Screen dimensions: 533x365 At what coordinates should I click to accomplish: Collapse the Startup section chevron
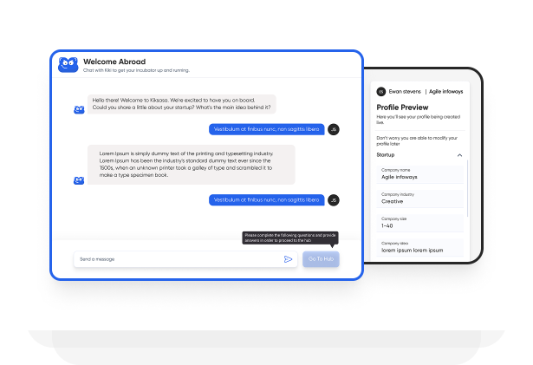click(459, 155)
